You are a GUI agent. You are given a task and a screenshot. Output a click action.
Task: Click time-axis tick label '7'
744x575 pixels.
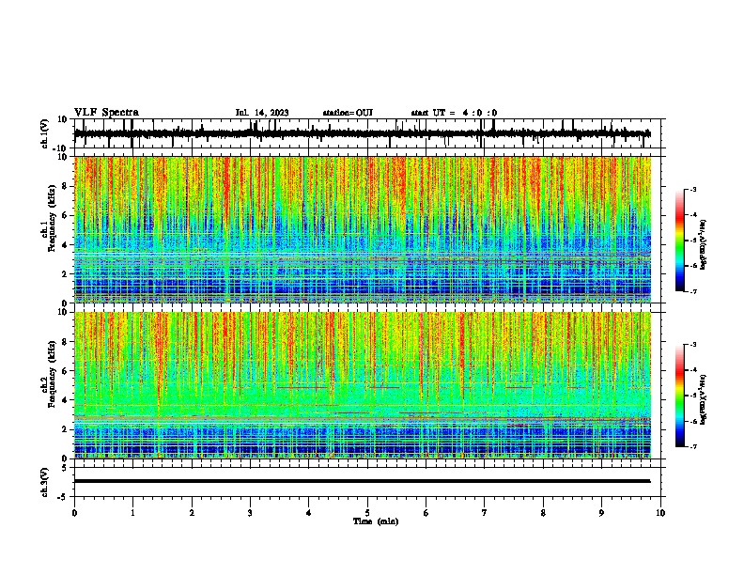pos(485,513)
